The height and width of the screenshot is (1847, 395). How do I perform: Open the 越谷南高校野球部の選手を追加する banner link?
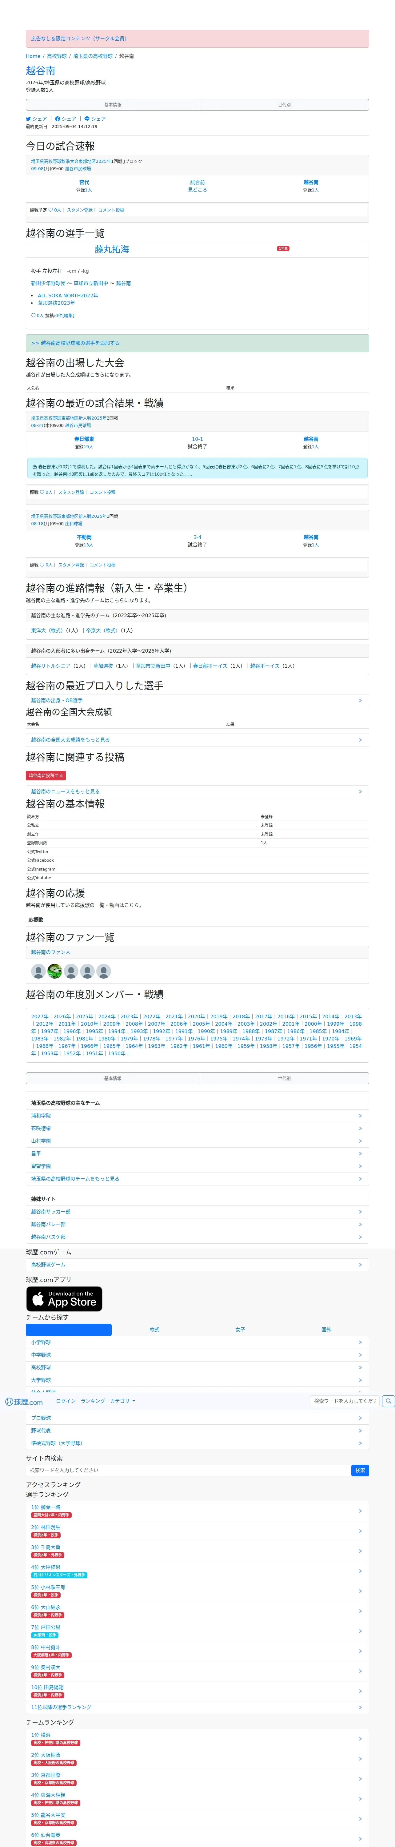pos(75,344)
